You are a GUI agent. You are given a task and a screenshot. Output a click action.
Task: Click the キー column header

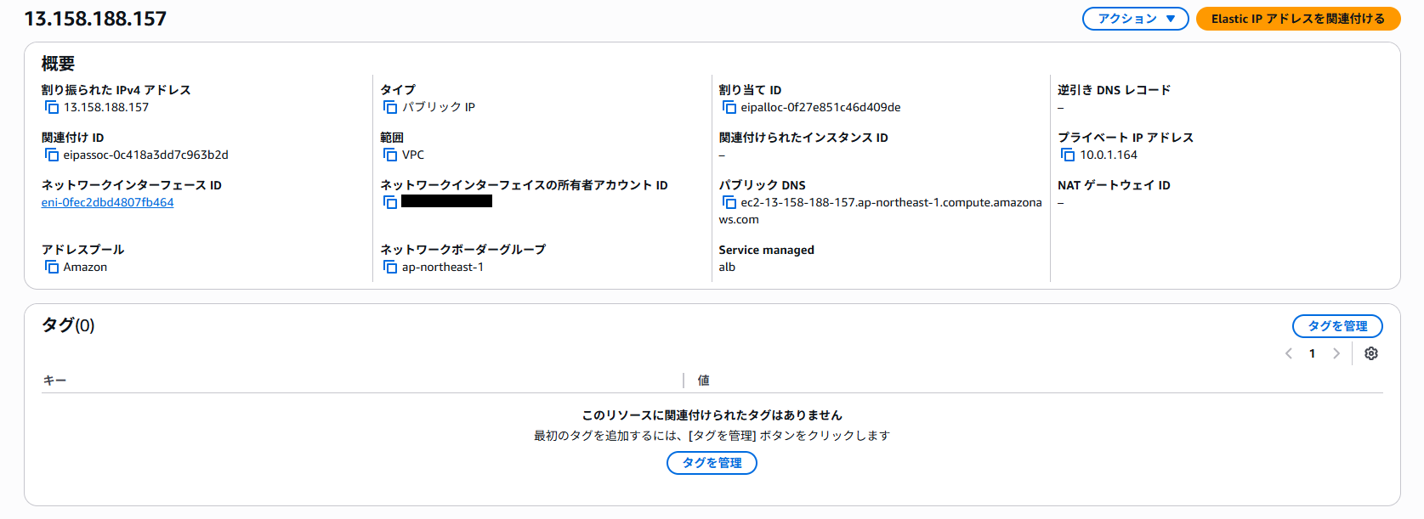[x=55, y=381]
